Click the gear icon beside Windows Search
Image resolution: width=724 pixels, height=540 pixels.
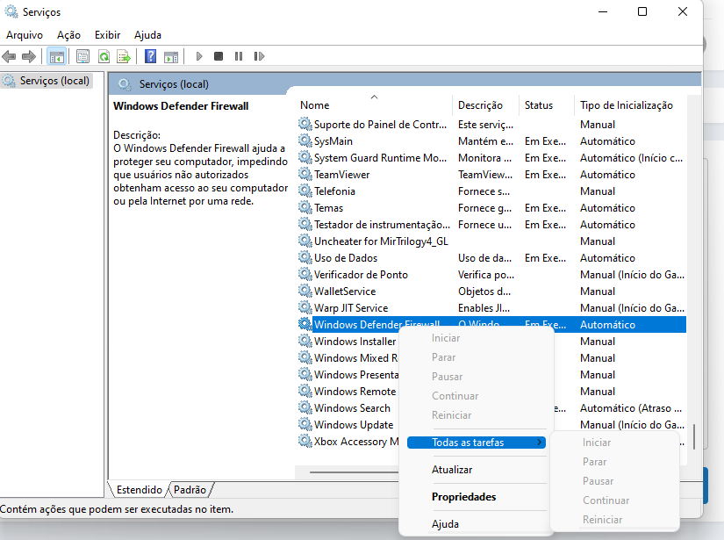point(305,407)
